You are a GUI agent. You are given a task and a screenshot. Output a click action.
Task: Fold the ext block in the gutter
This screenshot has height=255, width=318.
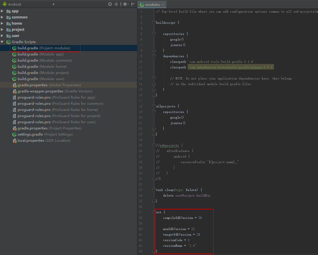pyautogui.click(x=154, y=212)
